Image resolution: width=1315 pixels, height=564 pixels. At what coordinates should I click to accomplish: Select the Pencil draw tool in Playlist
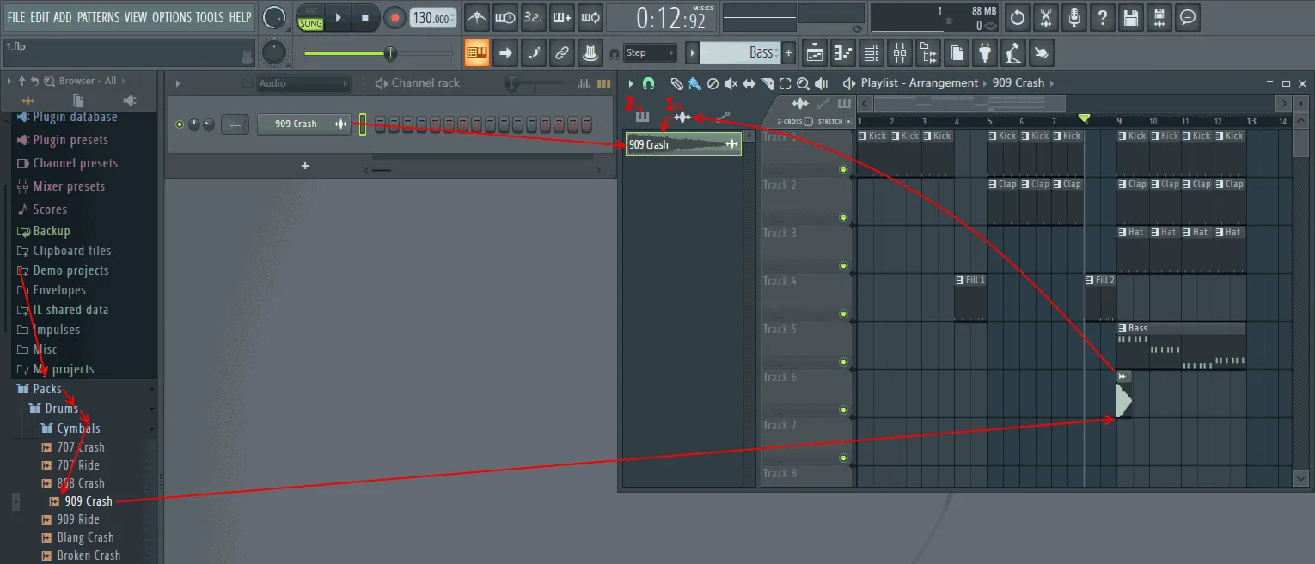coord(676,83)
